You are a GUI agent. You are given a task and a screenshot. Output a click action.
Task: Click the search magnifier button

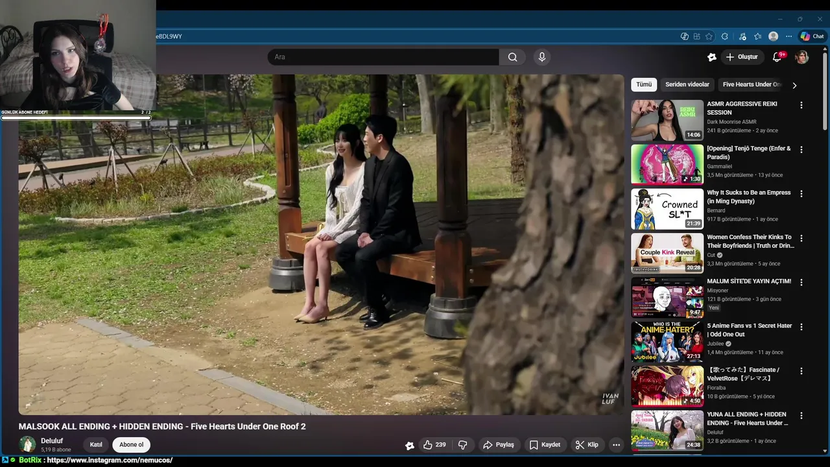(x=512, y=57)
